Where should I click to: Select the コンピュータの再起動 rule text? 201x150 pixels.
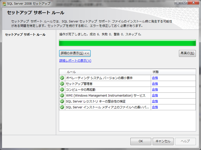(x=81, y=90)
